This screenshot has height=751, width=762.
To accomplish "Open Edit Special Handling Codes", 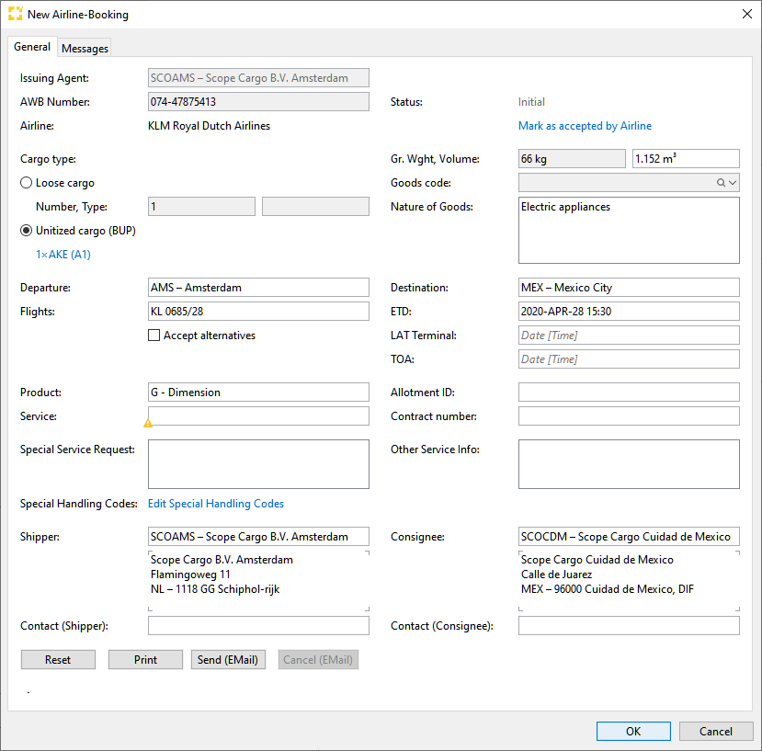I will [x=215, y=503].
